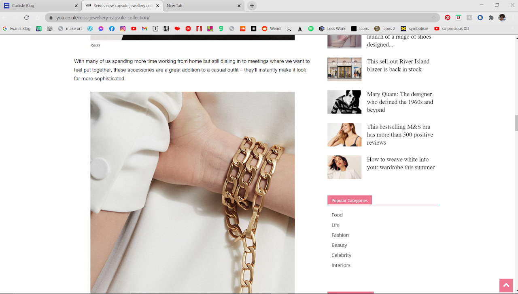518x294 pixels.
Task: Click the back-to-top arrow button
Action: [x=506, y=285]
